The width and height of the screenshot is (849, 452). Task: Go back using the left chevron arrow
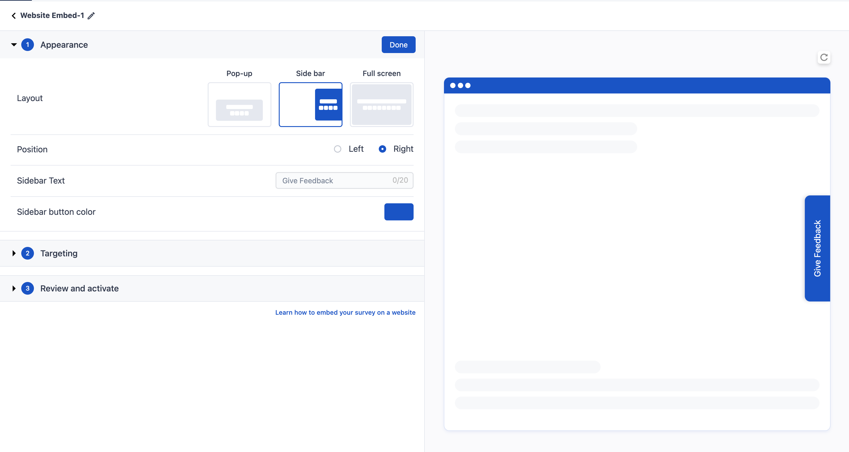coord(14,16)
